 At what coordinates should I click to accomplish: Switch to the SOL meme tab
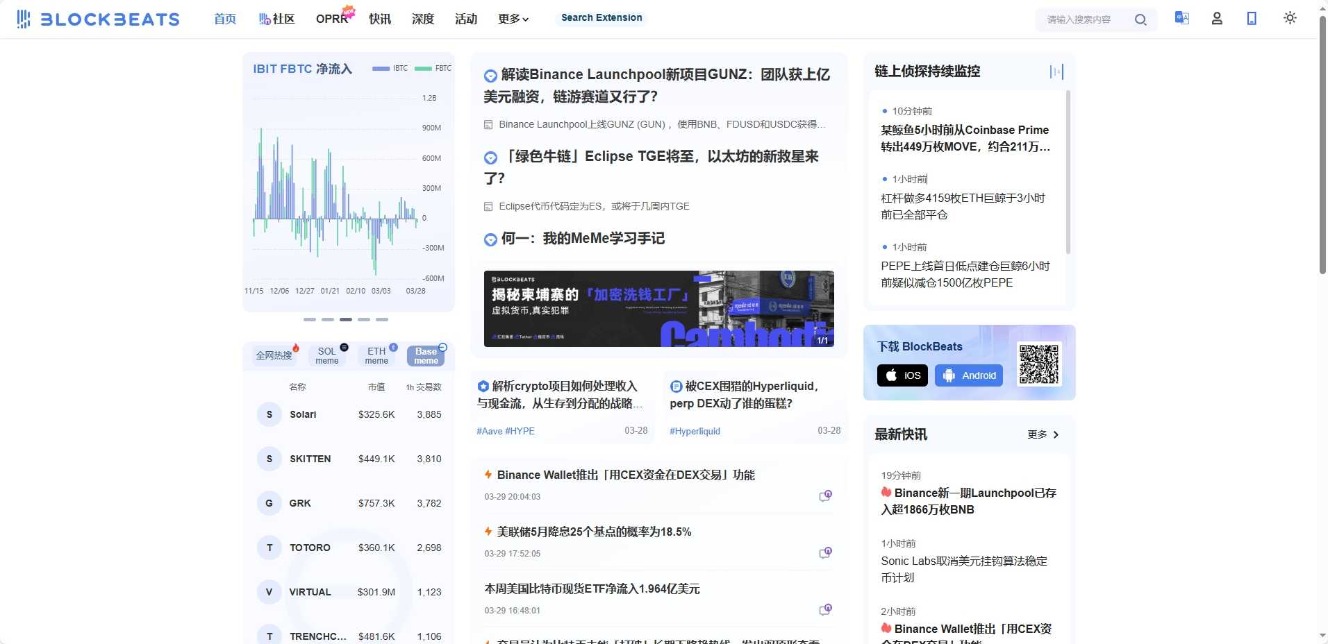327,356
